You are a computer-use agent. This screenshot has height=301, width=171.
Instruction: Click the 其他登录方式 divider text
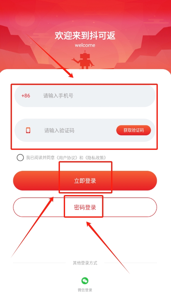tap(85, 263)
